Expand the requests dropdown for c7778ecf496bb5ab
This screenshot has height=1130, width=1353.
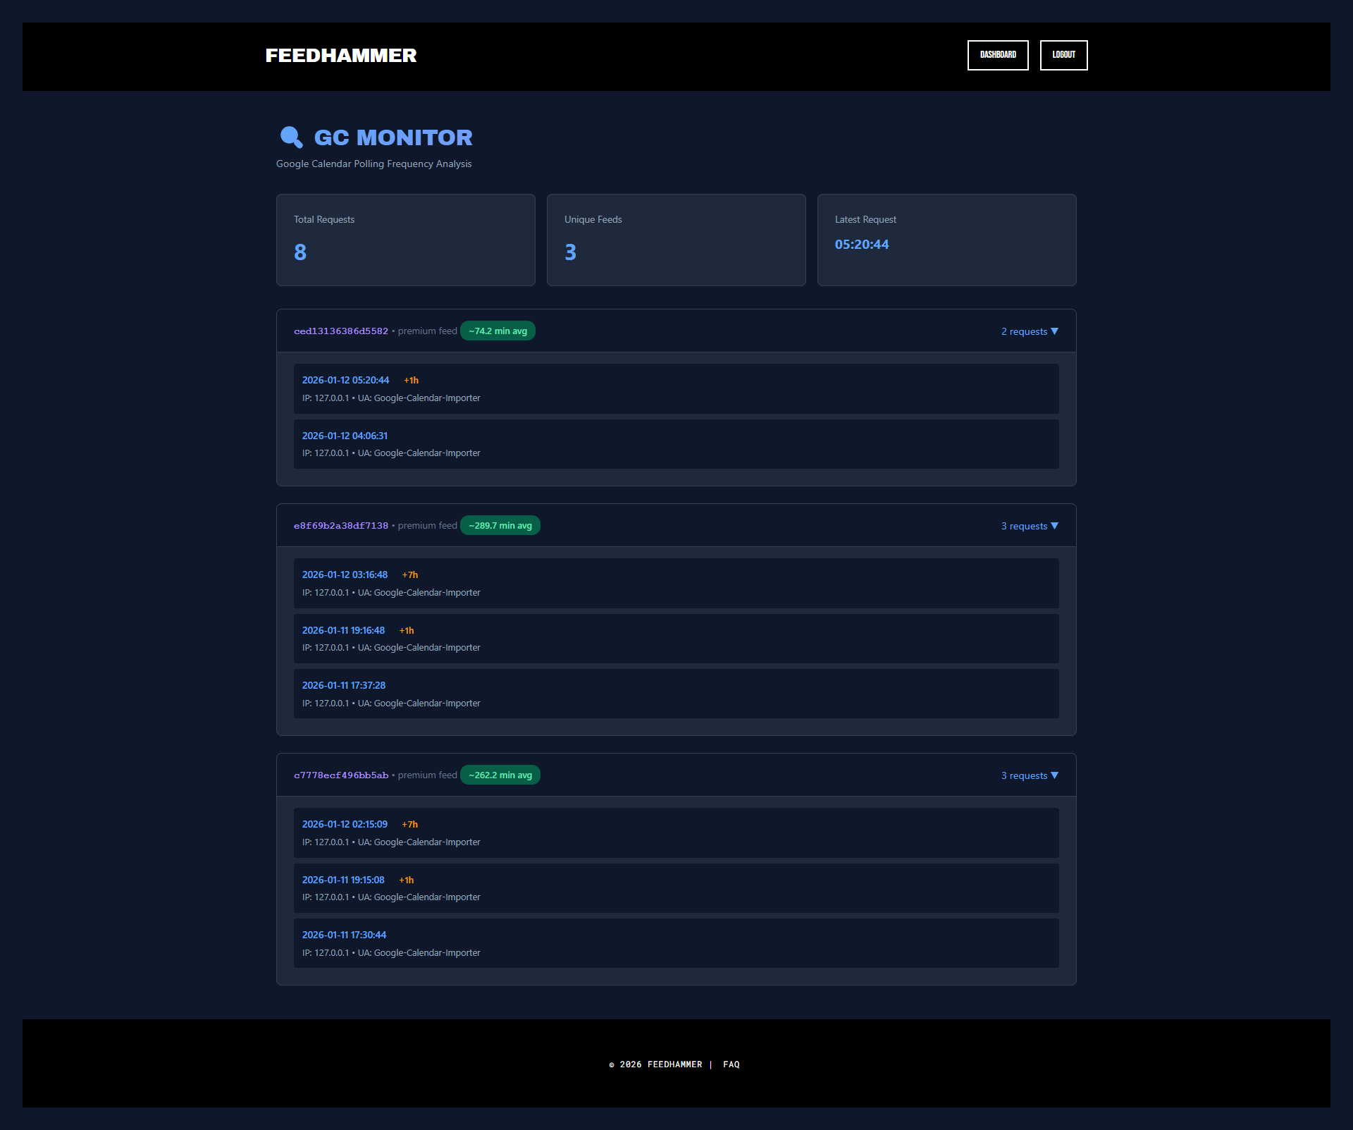(1029, 775)
